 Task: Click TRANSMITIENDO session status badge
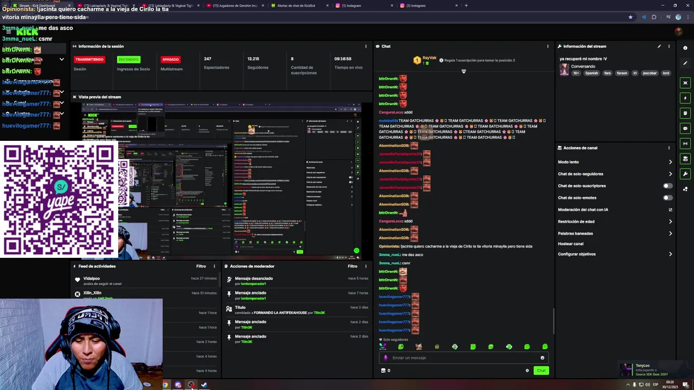tap(89, 59)
